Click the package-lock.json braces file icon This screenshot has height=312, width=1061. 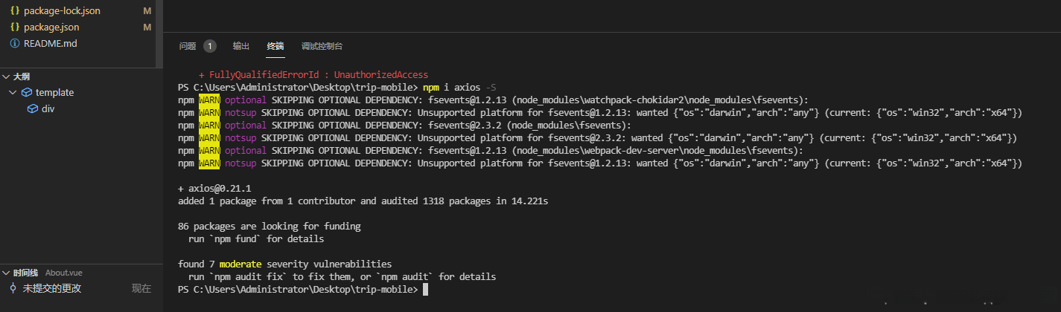[15, 11]
